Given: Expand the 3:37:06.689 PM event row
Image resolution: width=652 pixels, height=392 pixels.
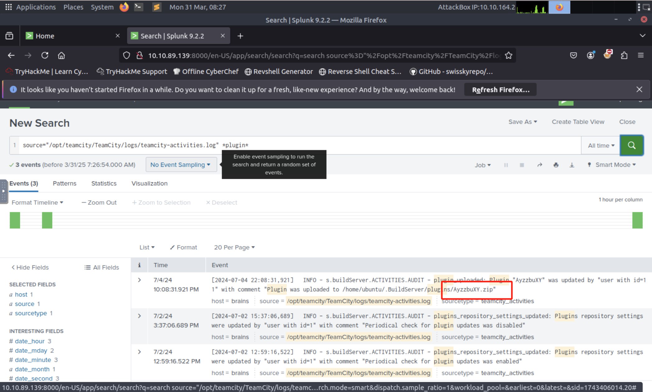Looking at the screenshot, I should coord(139,316).
